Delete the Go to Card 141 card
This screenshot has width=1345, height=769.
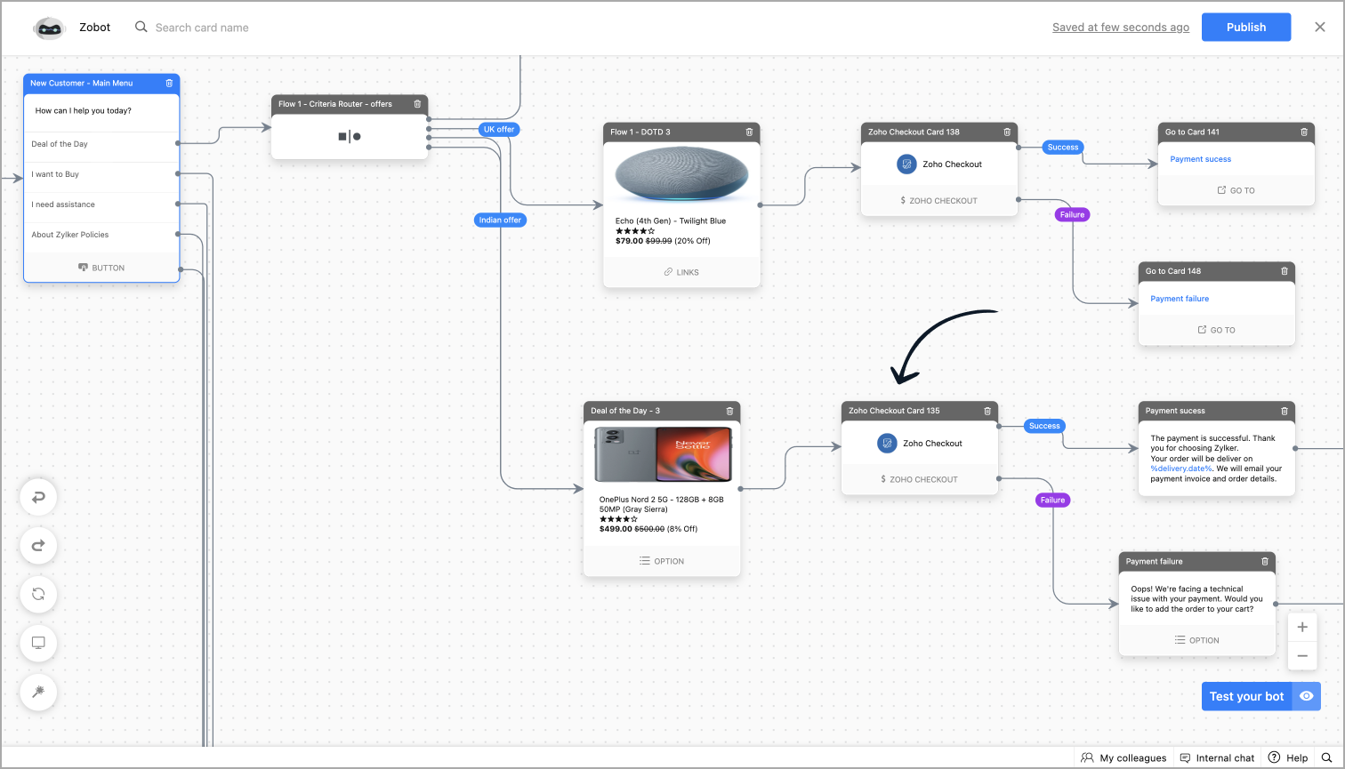1304,132
